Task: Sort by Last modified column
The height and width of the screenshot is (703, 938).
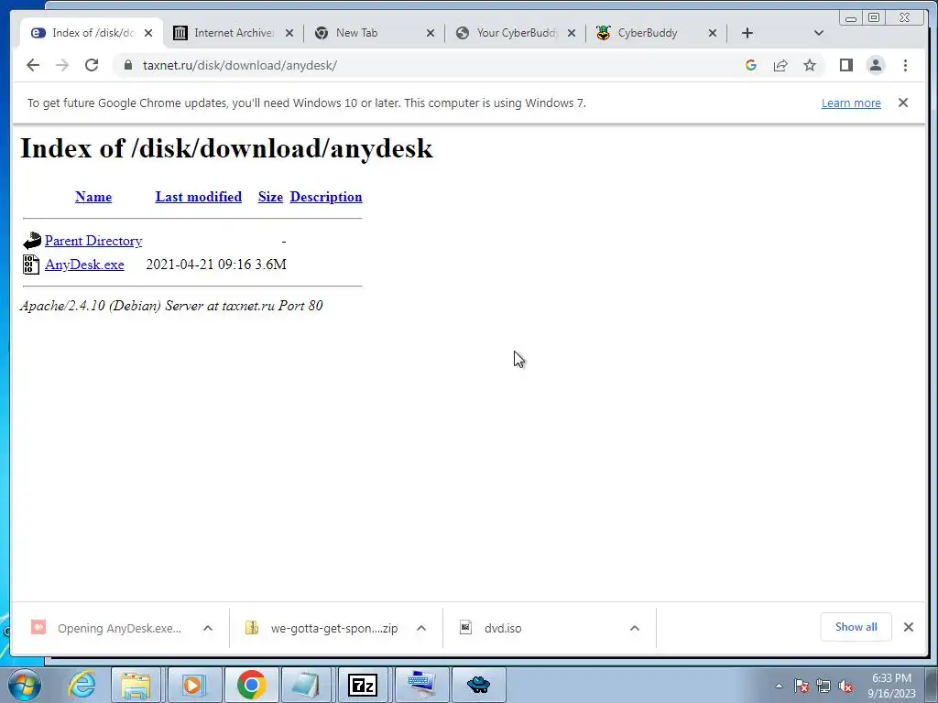Action: [x=199, y=197]
